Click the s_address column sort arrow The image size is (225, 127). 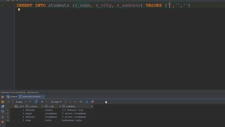[92, 107]
